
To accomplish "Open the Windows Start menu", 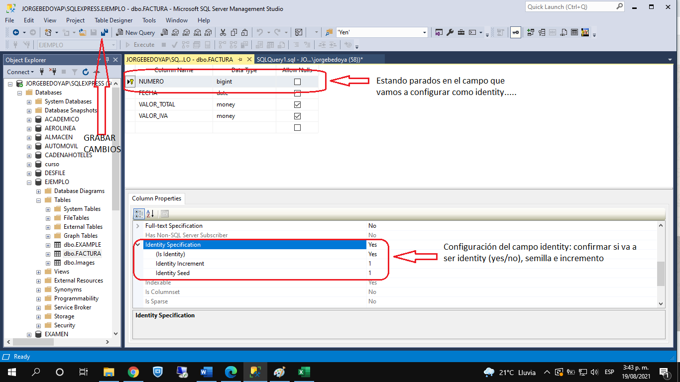I will point(11,372).
